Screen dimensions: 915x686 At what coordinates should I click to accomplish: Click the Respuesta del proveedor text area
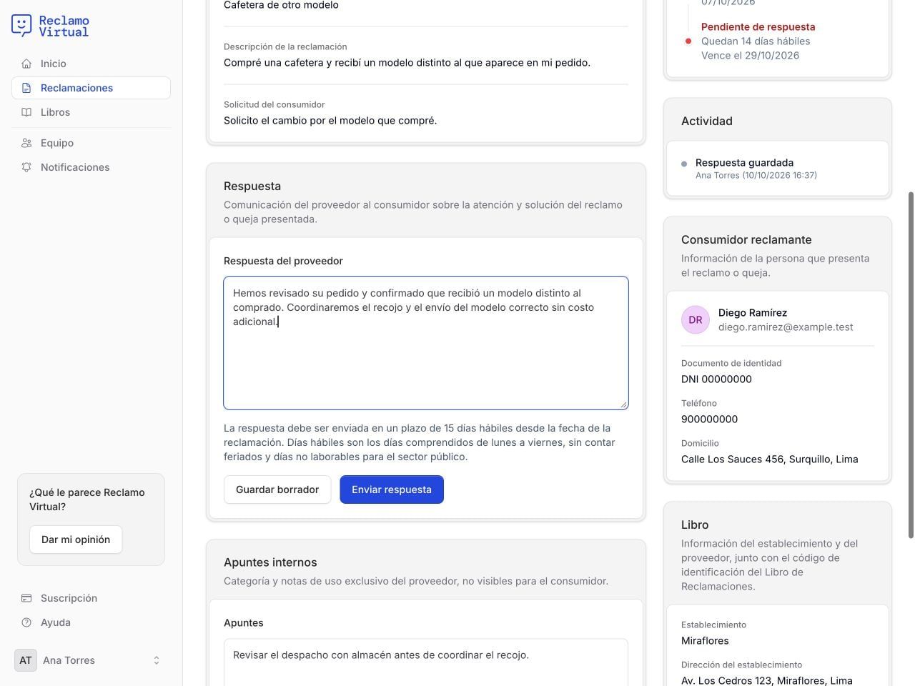426,343
